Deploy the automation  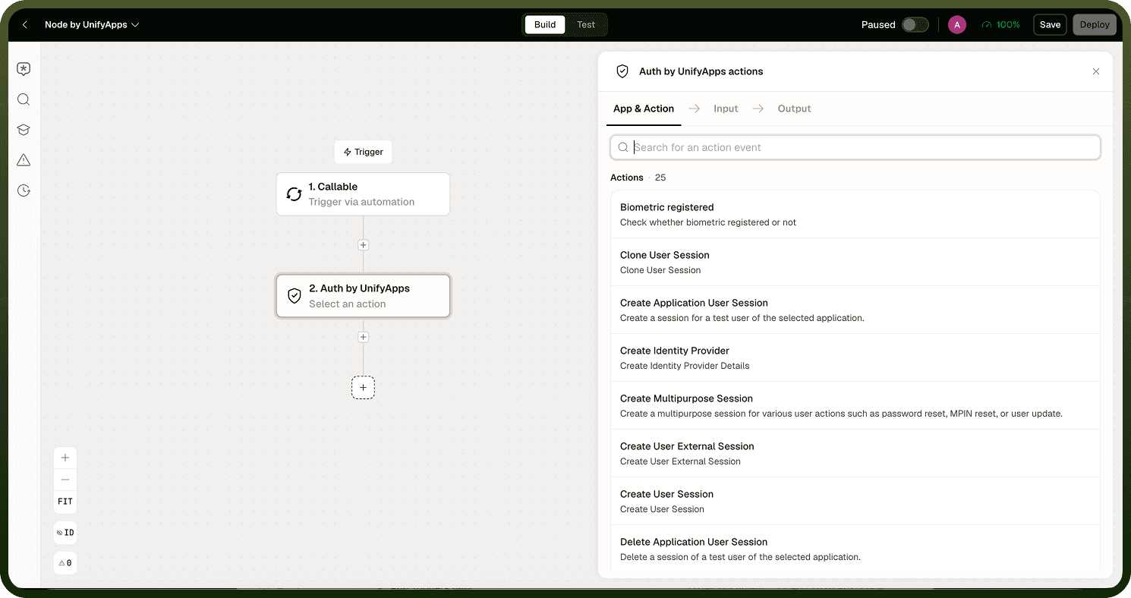pos(1095,25)
